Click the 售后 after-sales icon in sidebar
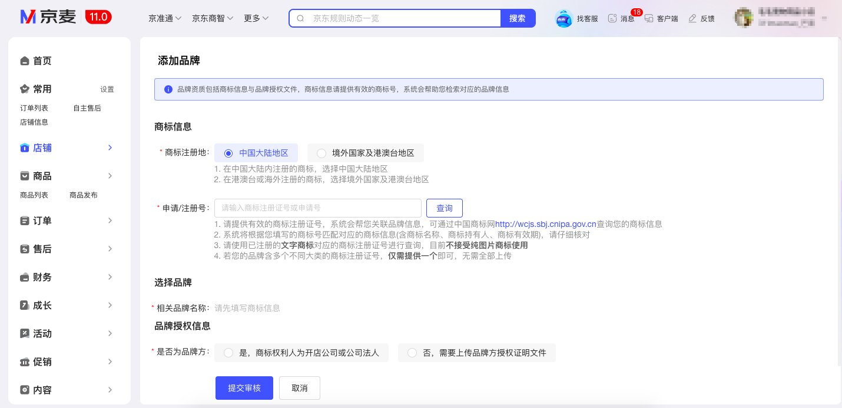Viewport: 842px width, 408px height. [x=25, y=249]
